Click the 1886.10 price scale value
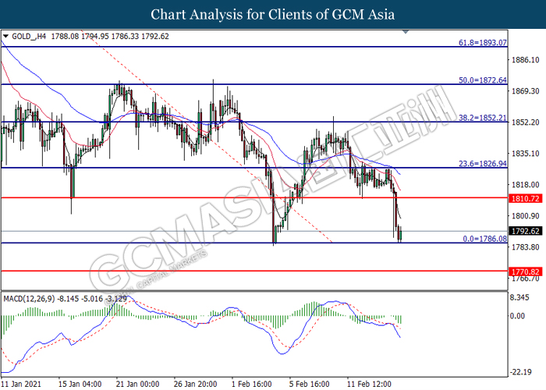 click(x=525, y=60)
